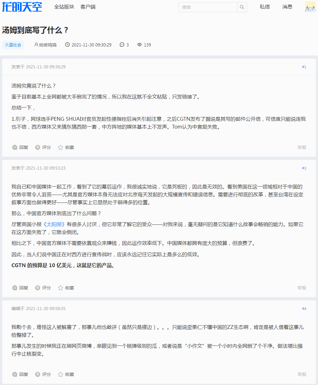This screenshot has height=385, width=318.
Task: Open the 客户端 menu
Action: [87, 7]
